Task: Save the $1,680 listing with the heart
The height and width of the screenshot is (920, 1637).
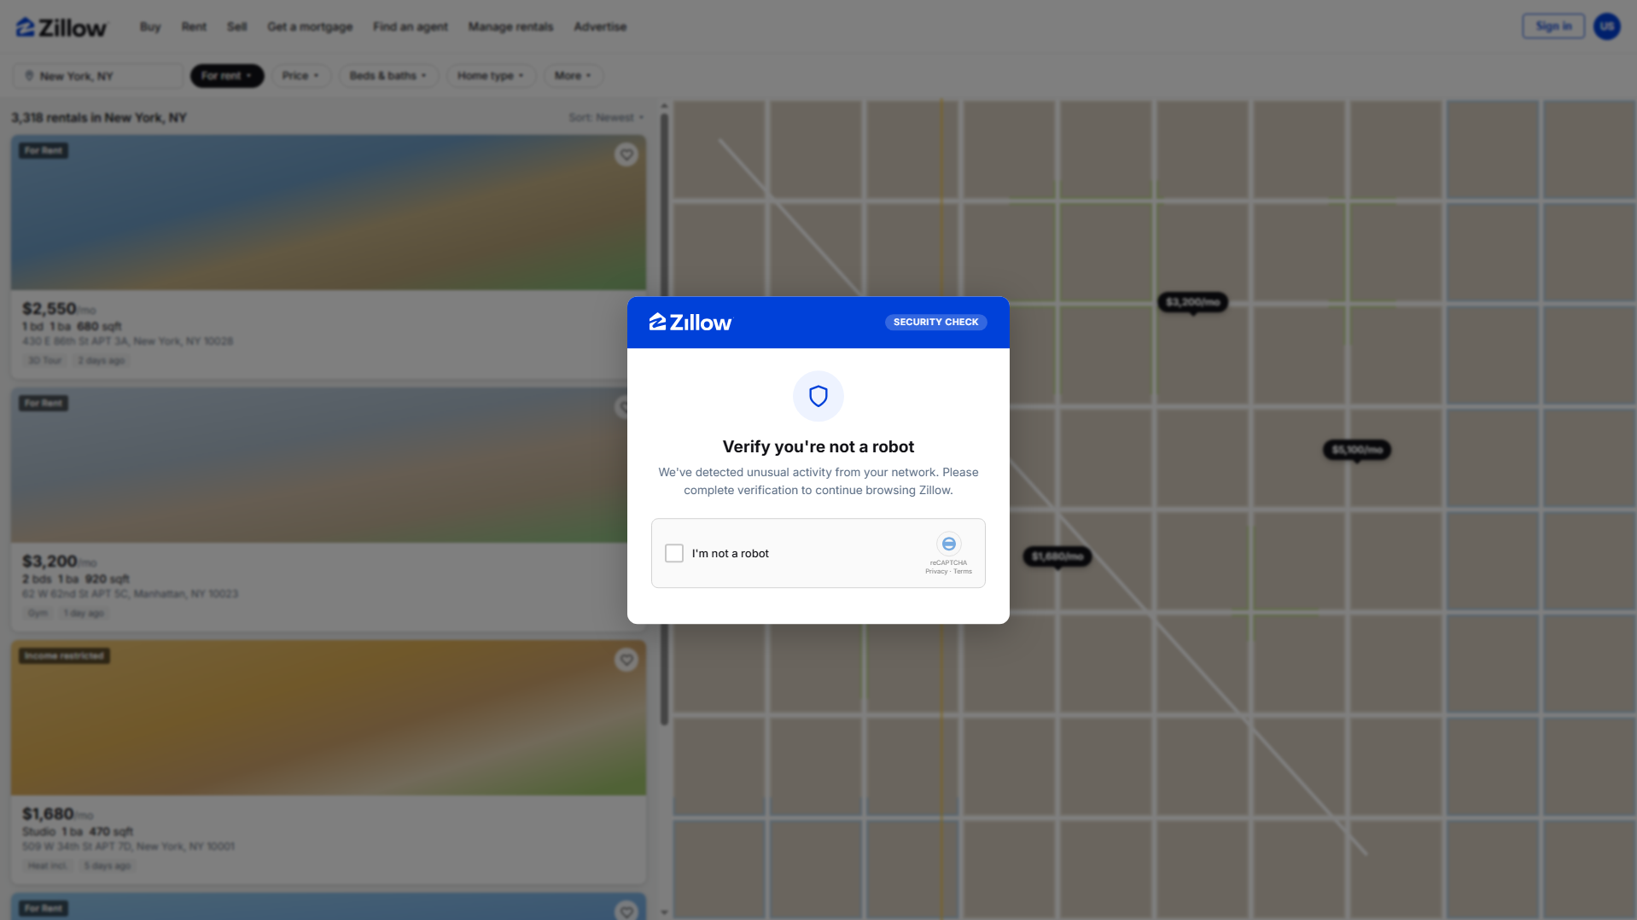Action: [x=626, y=660]
